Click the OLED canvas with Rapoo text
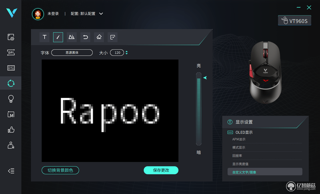320x194 pixels. [x=110, y=111]
